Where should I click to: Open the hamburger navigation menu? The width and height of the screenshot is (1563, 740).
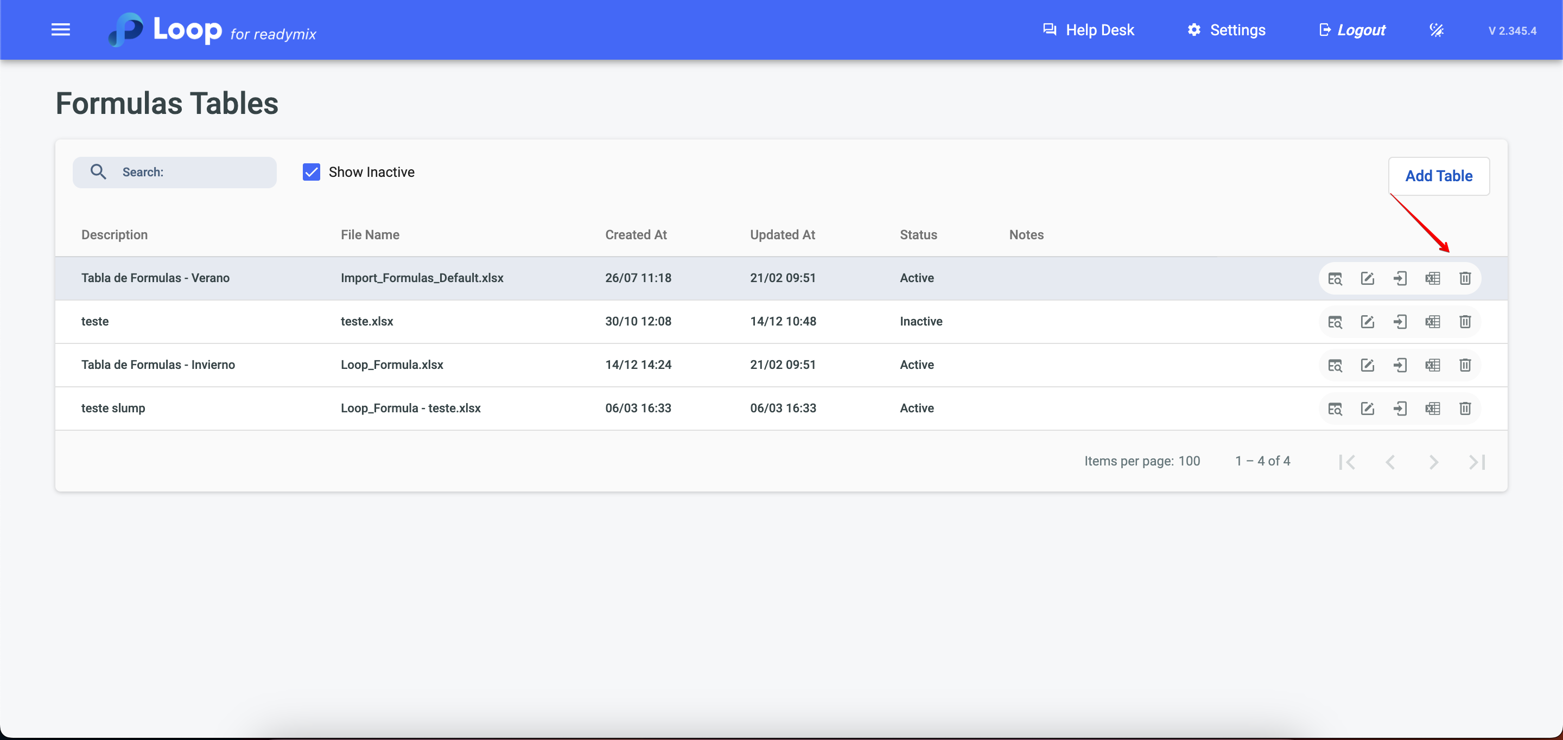point(61,30)
